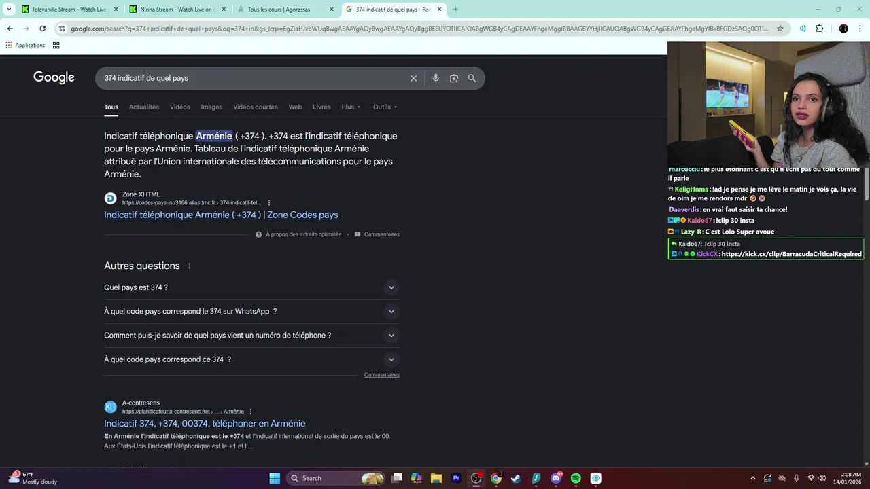870x489 pixels.
Task: Open the 'Plus' search filter dropdown
Action: pos(351,107)
